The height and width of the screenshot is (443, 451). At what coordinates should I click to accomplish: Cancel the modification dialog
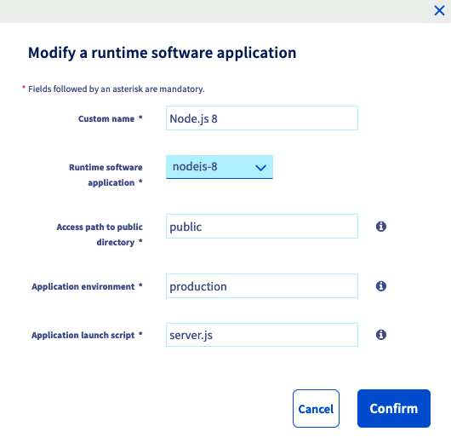coord(316,408)
